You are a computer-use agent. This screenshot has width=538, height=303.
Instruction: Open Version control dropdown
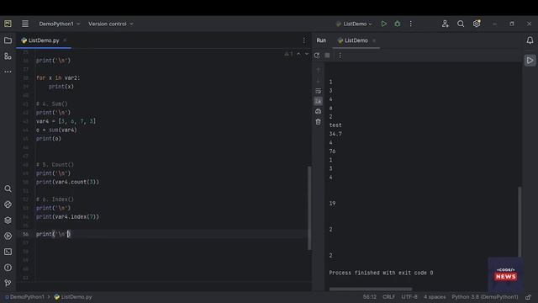111,24
